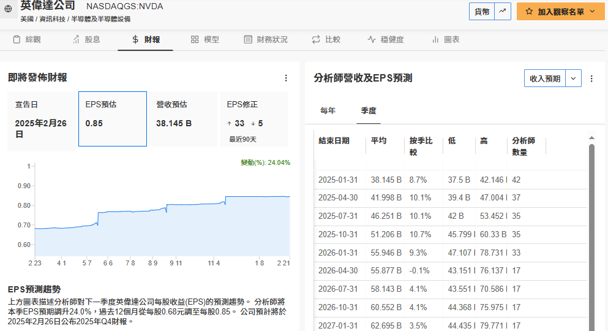Switch to the 股息 dividend tab

click(86, 39)
